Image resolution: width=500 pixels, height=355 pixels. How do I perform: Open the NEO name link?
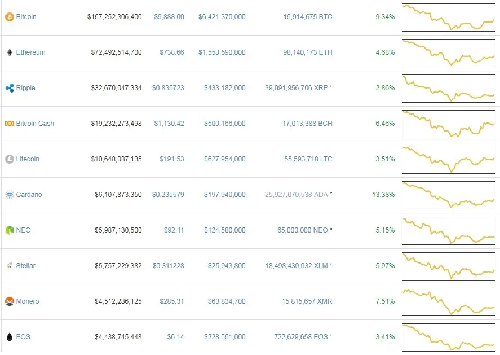click(x=24, y=230)
